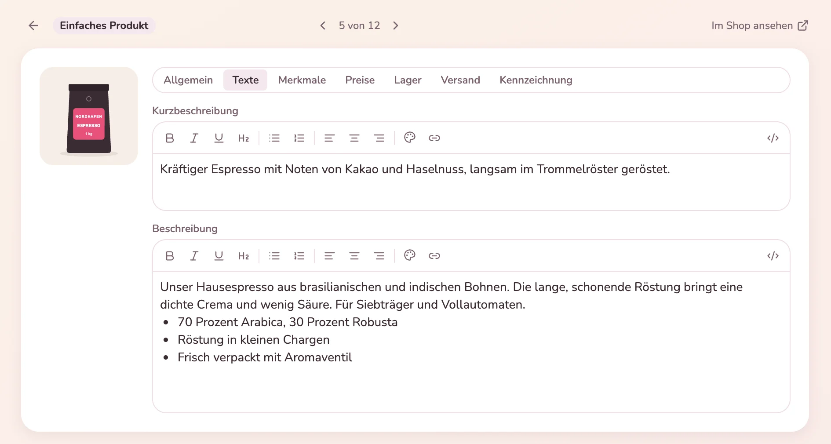The image size is (831, 444).
Task: Toggle bold in Beschreibung toolbar
Action: click(x=170, y=256)
